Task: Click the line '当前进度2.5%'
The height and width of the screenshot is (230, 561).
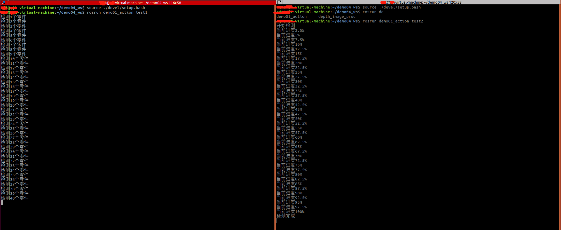Action: [290, 30]
